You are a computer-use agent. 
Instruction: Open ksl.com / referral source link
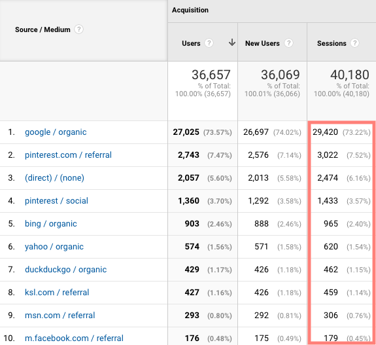[57, 293]
